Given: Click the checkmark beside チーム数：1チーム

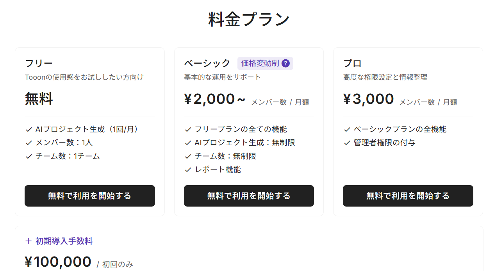Looking at the screenshot, I should tap(29, 157).
